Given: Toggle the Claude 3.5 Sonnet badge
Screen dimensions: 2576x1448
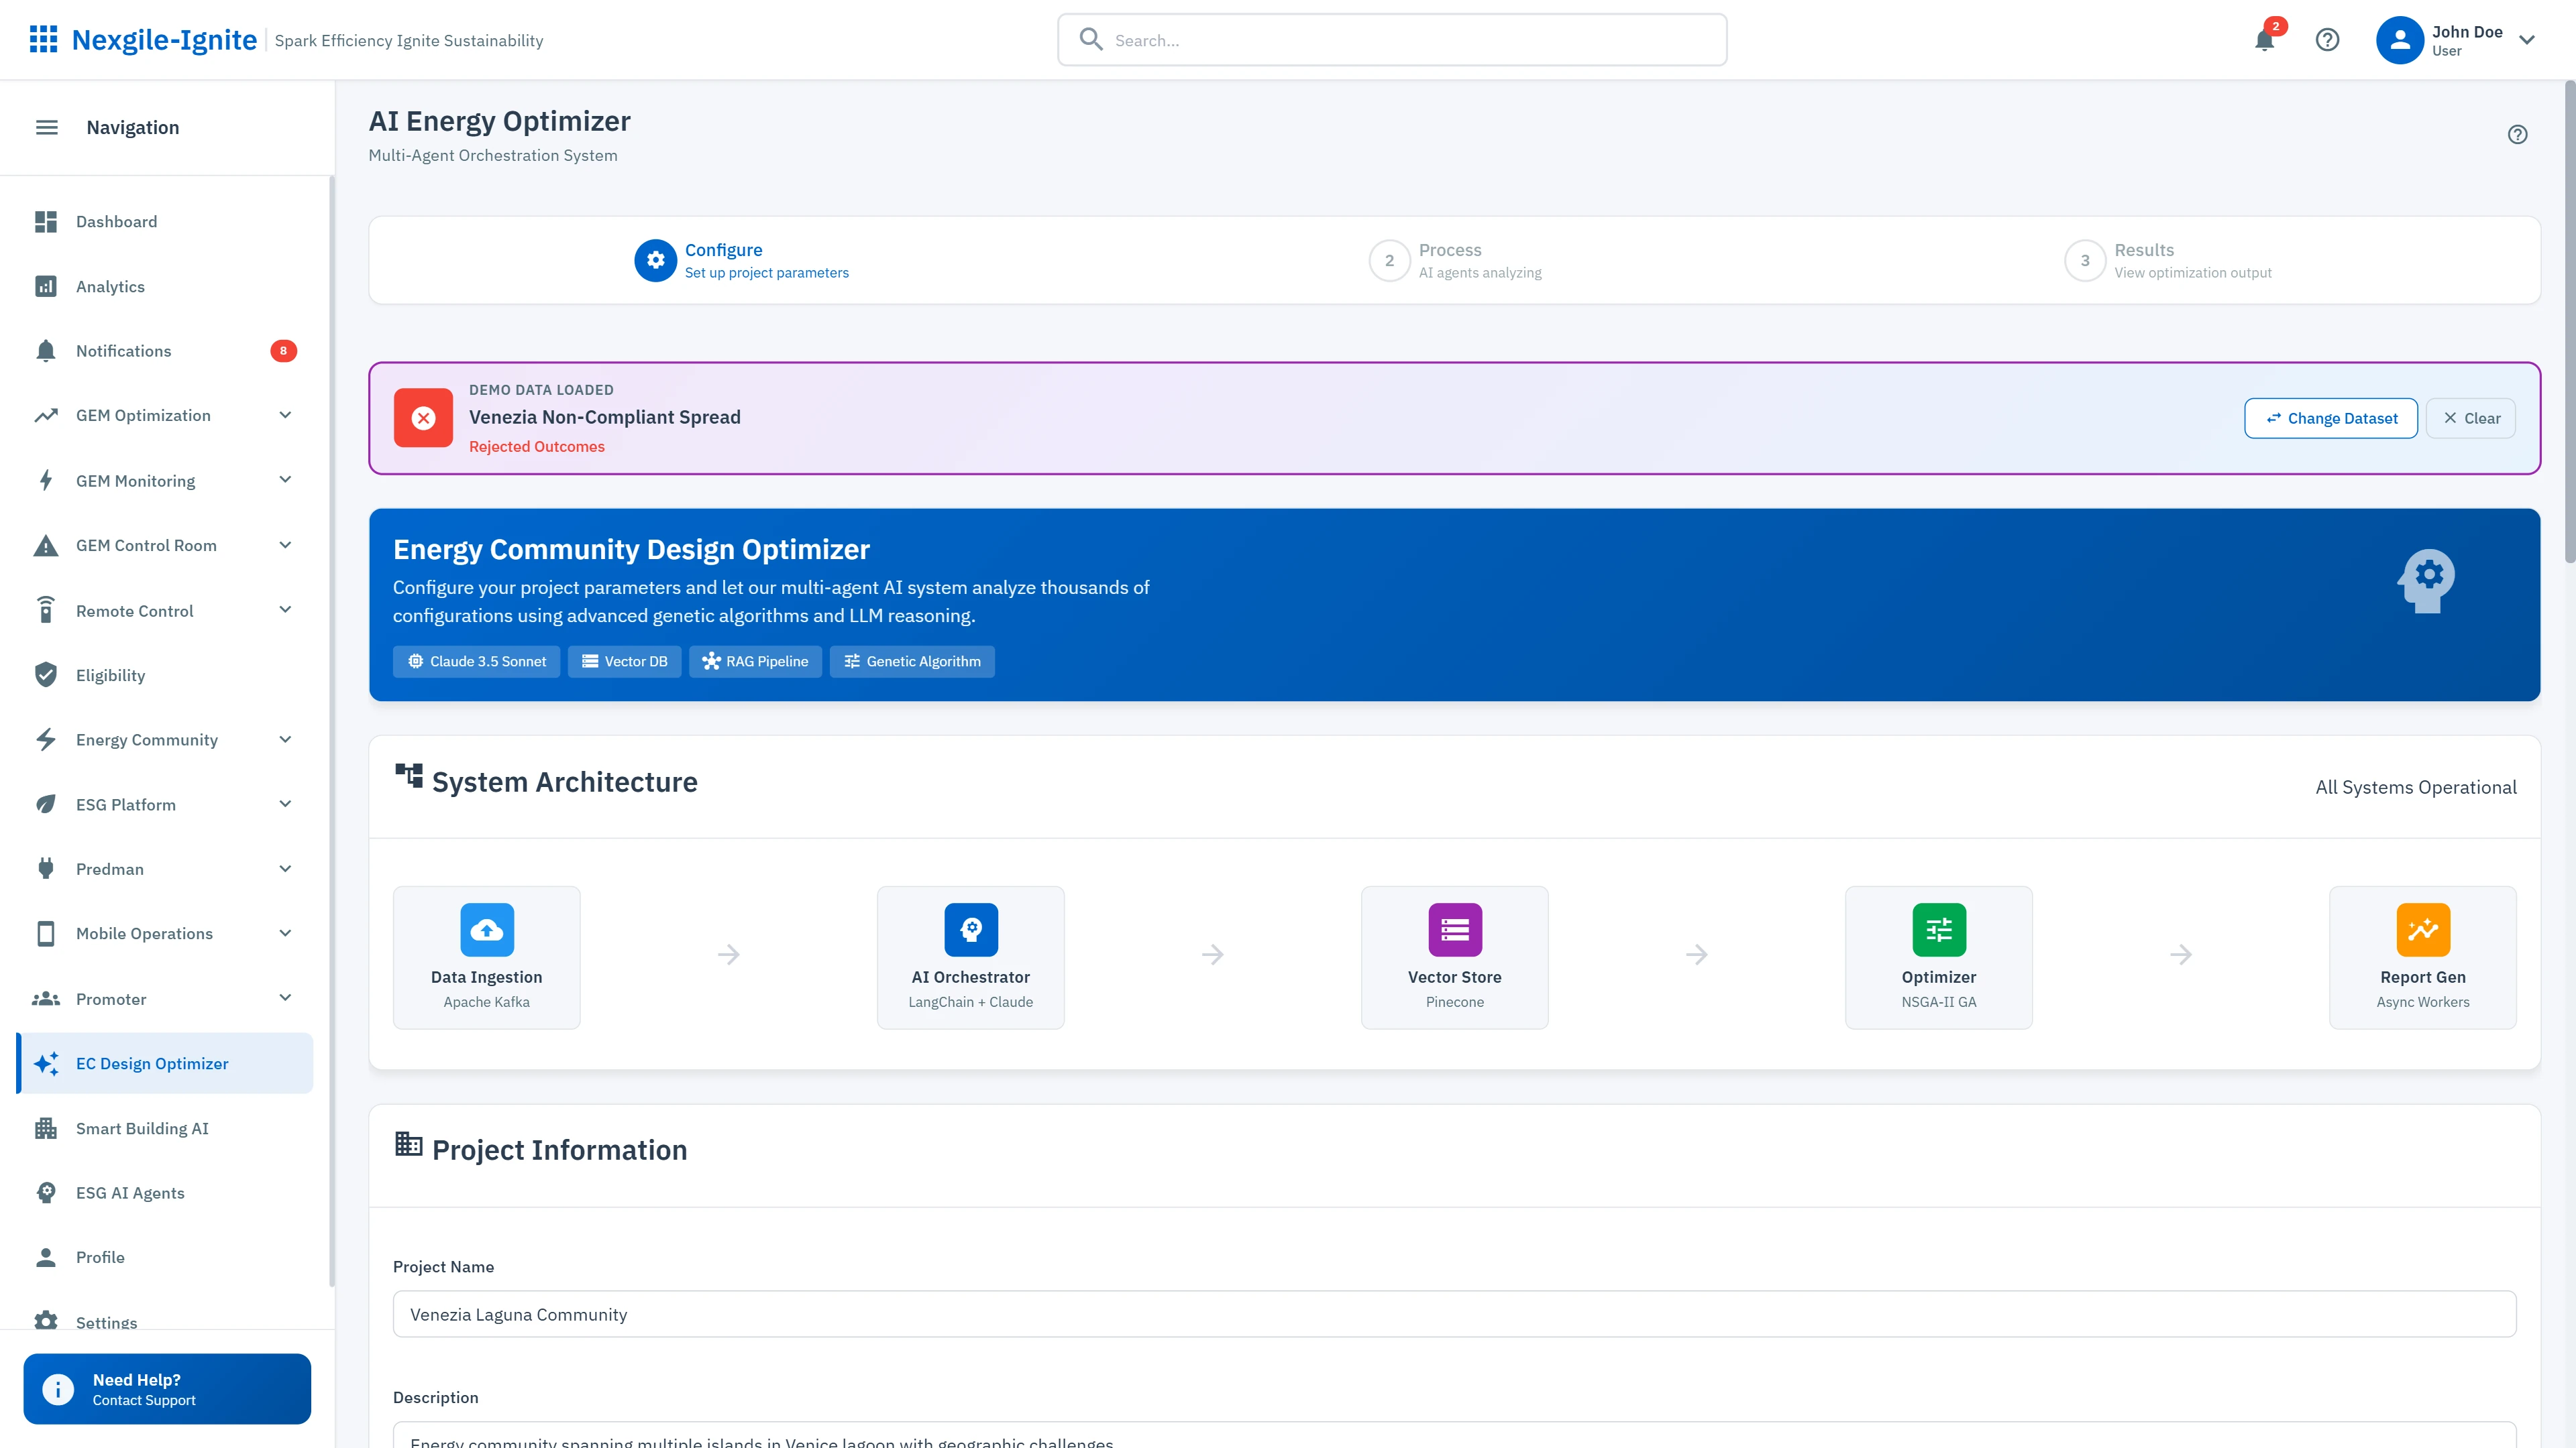Looking at the screenshot, I should point(476,660).
